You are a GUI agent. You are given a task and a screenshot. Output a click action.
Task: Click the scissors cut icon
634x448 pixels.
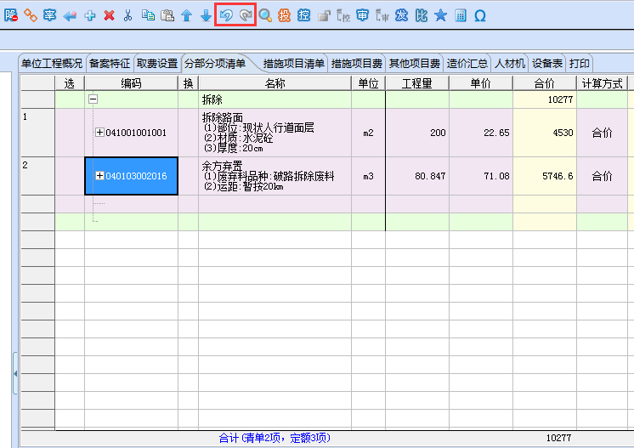[127, 15]
